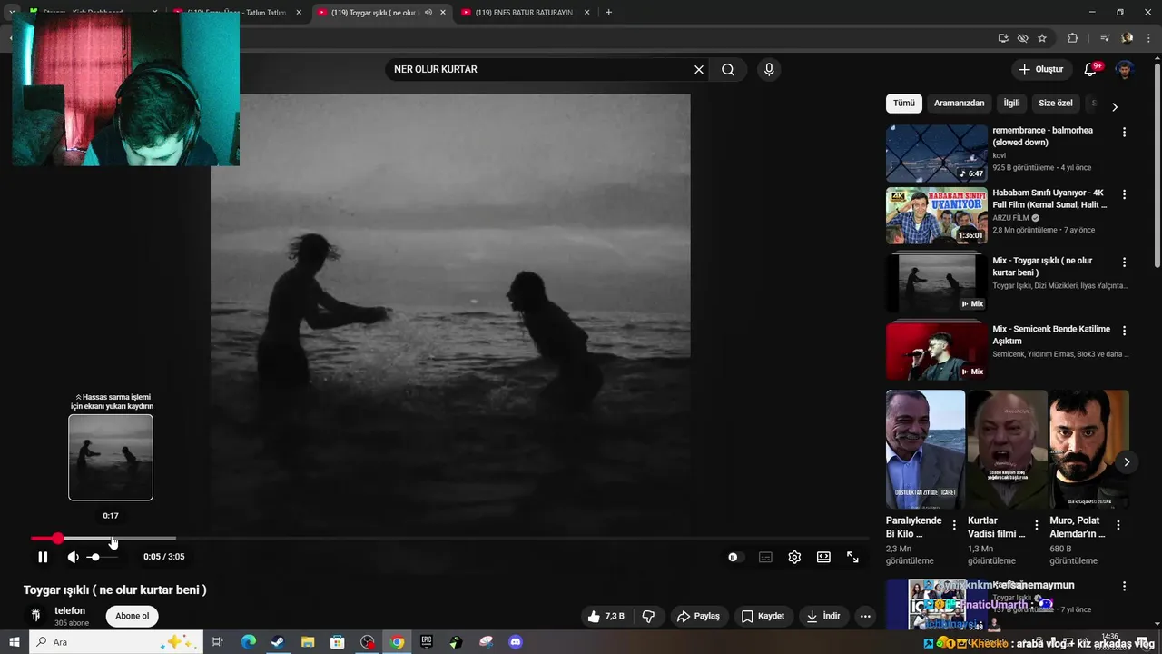The image size is (1162, 654).
Task: Click the Kaydet save button
Action: [x=763, y=616]
